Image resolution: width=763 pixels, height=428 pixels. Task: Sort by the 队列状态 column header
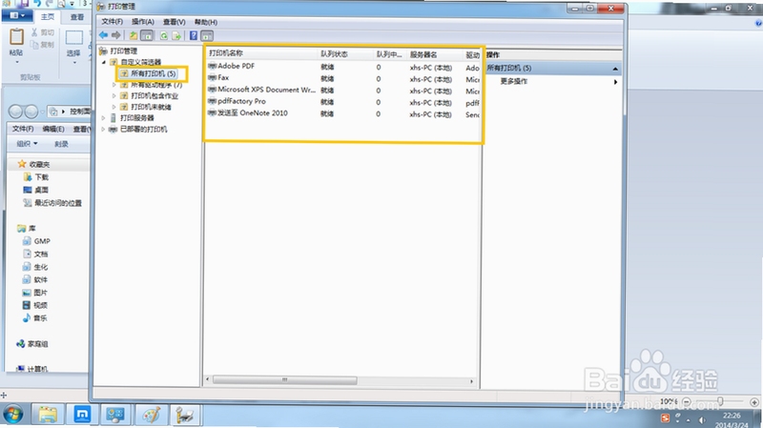pyautogui.click(x=345, y=54)
